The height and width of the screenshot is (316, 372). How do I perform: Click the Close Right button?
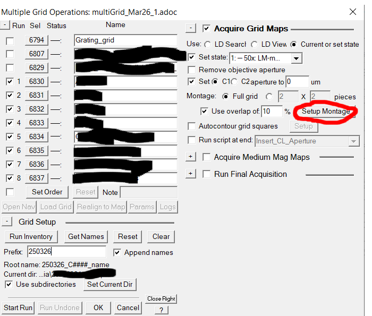coord(161,298)
